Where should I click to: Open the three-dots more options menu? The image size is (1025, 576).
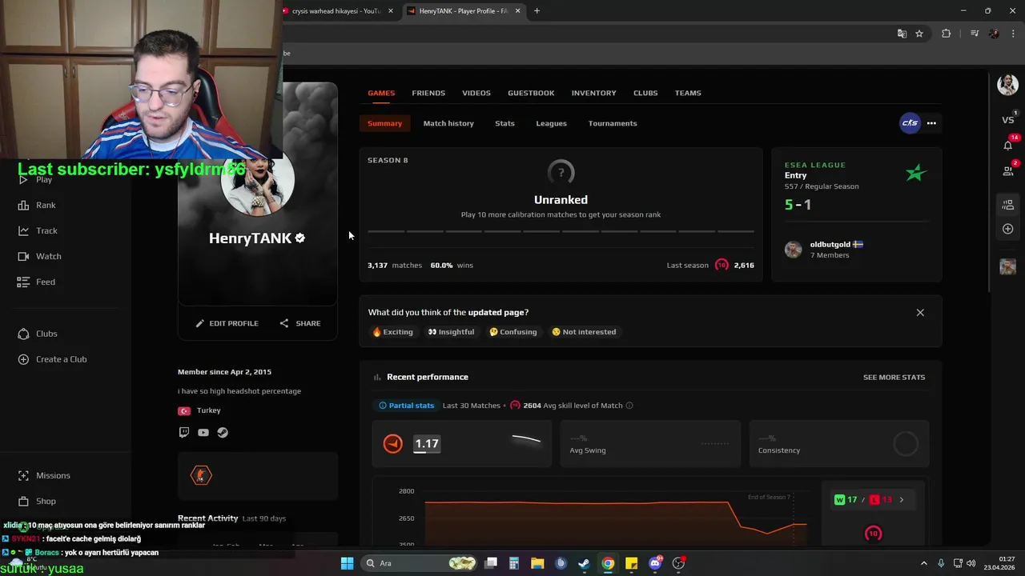(931, 123)
